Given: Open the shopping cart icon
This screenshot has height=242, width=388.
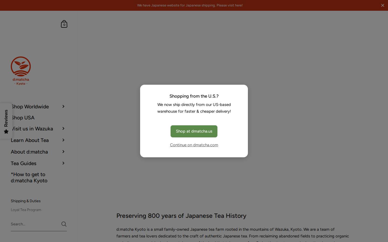Looking at the screenshot, I should (x=64, y=24).
